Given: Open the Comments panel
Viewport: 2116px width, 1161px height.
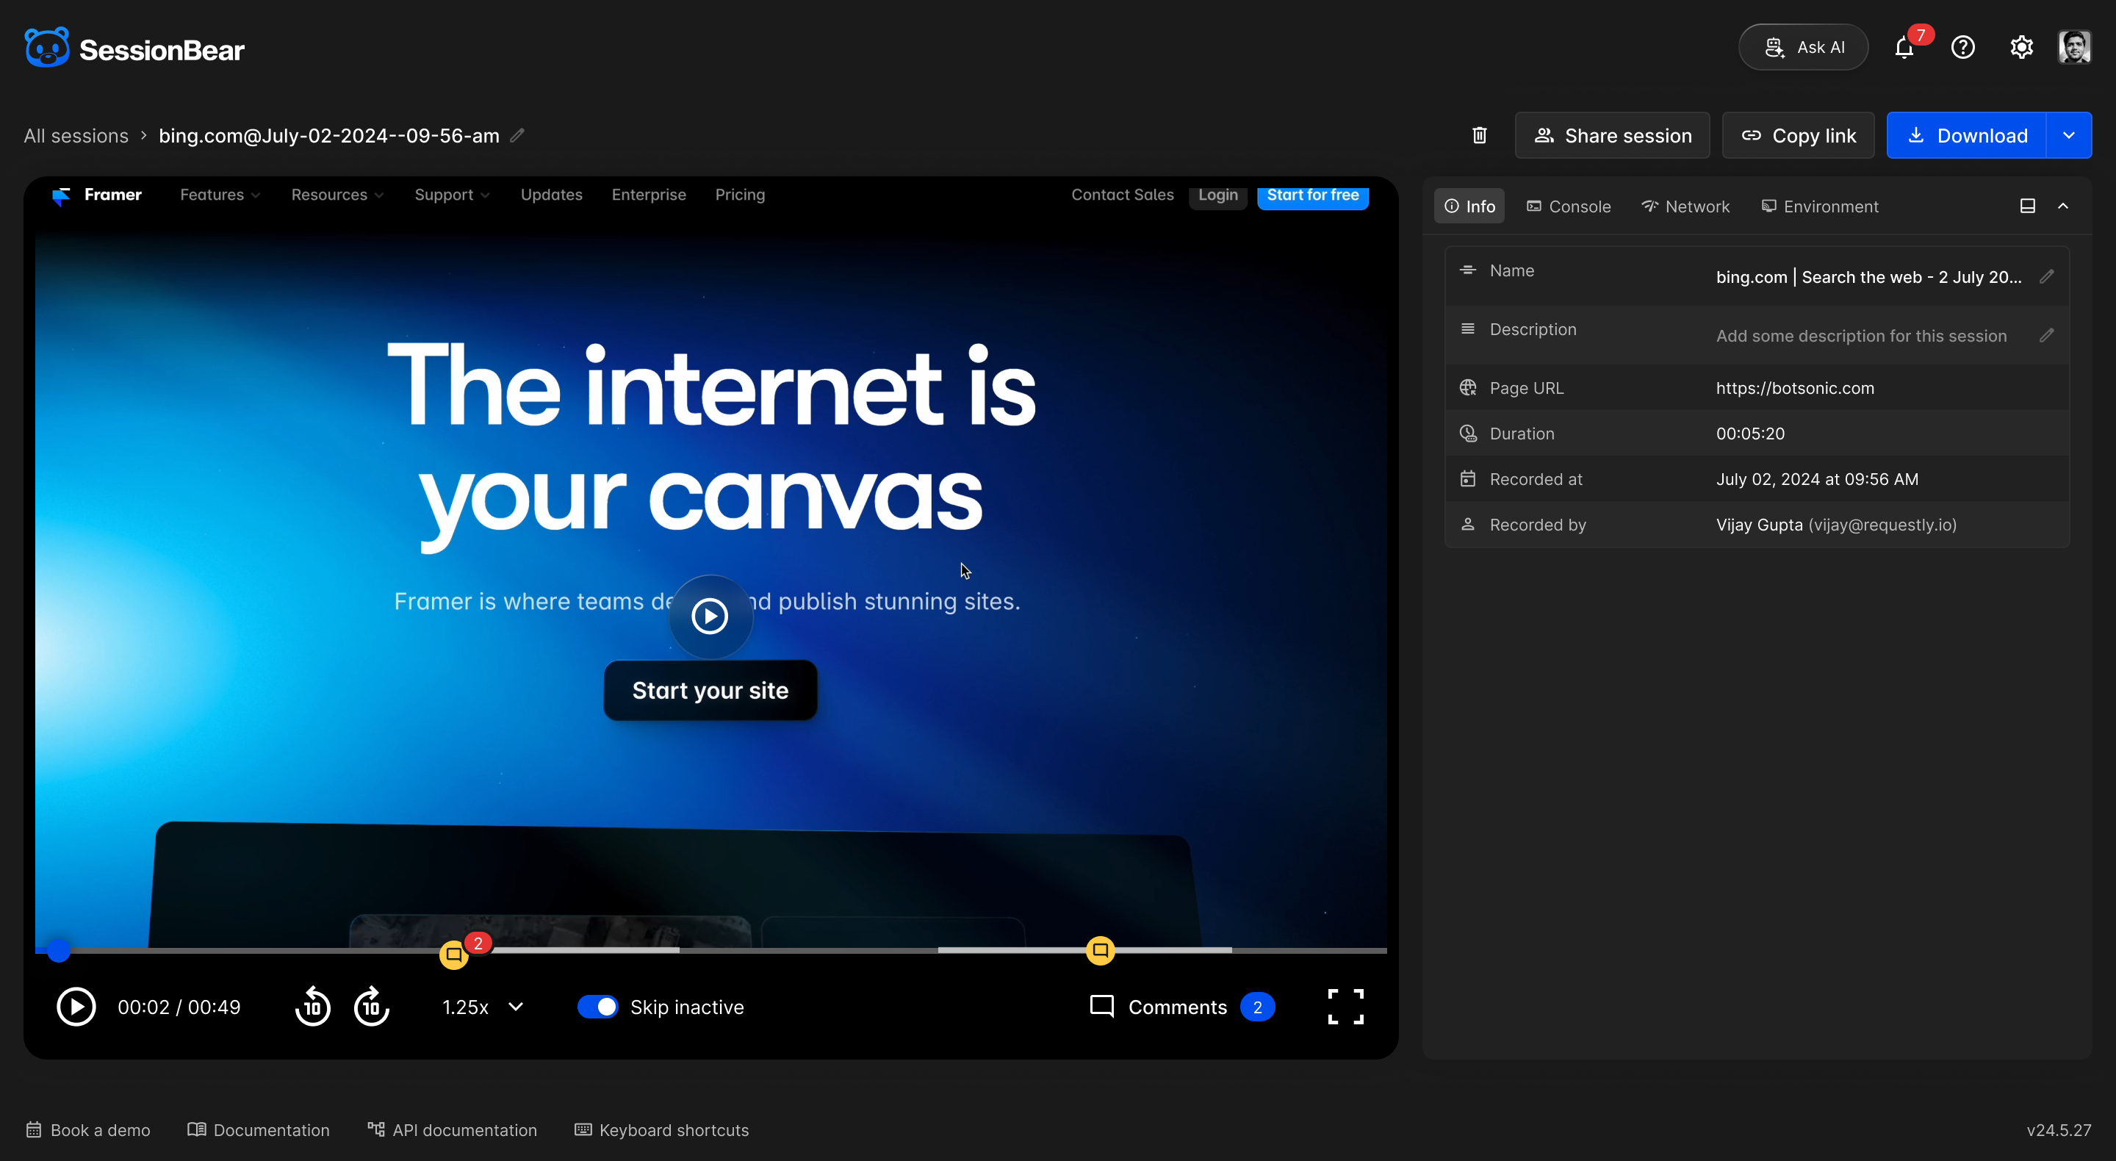Looking at the screenshot, I should (x=1181, y=1007).
